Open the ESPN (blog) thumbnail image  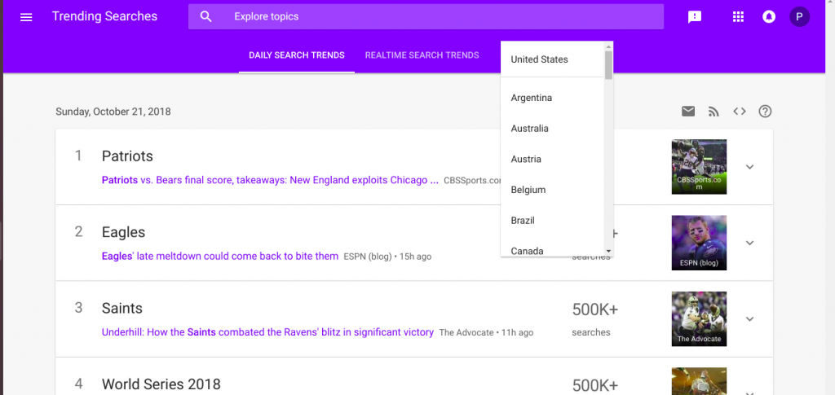[699, 243]
